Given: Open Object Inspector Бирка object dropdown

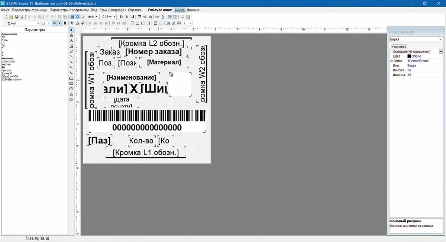Looking at the screenshot, I should (441, 39).
